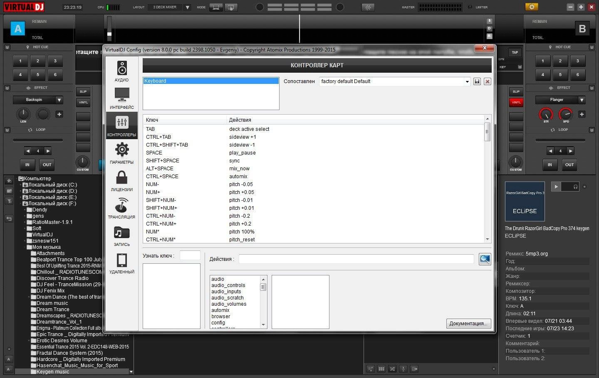The image size is (599, 378).
Task: Click the playlist icon in the bottom toolbar
Action: (x=371, y=369)
